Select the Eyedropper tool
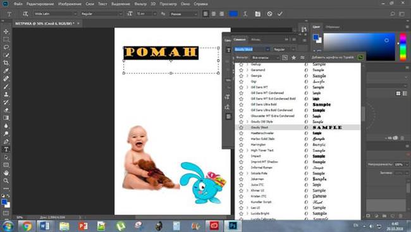Image resolution: width=411 pixels, height=232 pixels. pyautogui.click(x=6, y=71)
